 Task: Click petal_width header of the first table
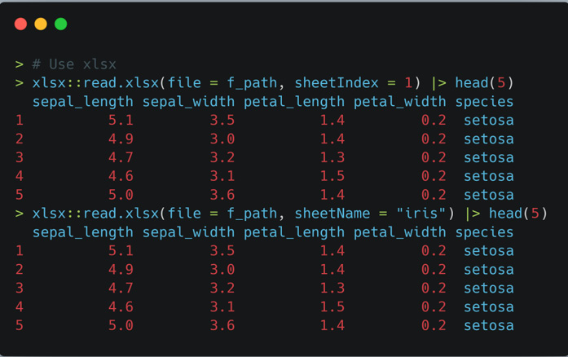point(400,102)
